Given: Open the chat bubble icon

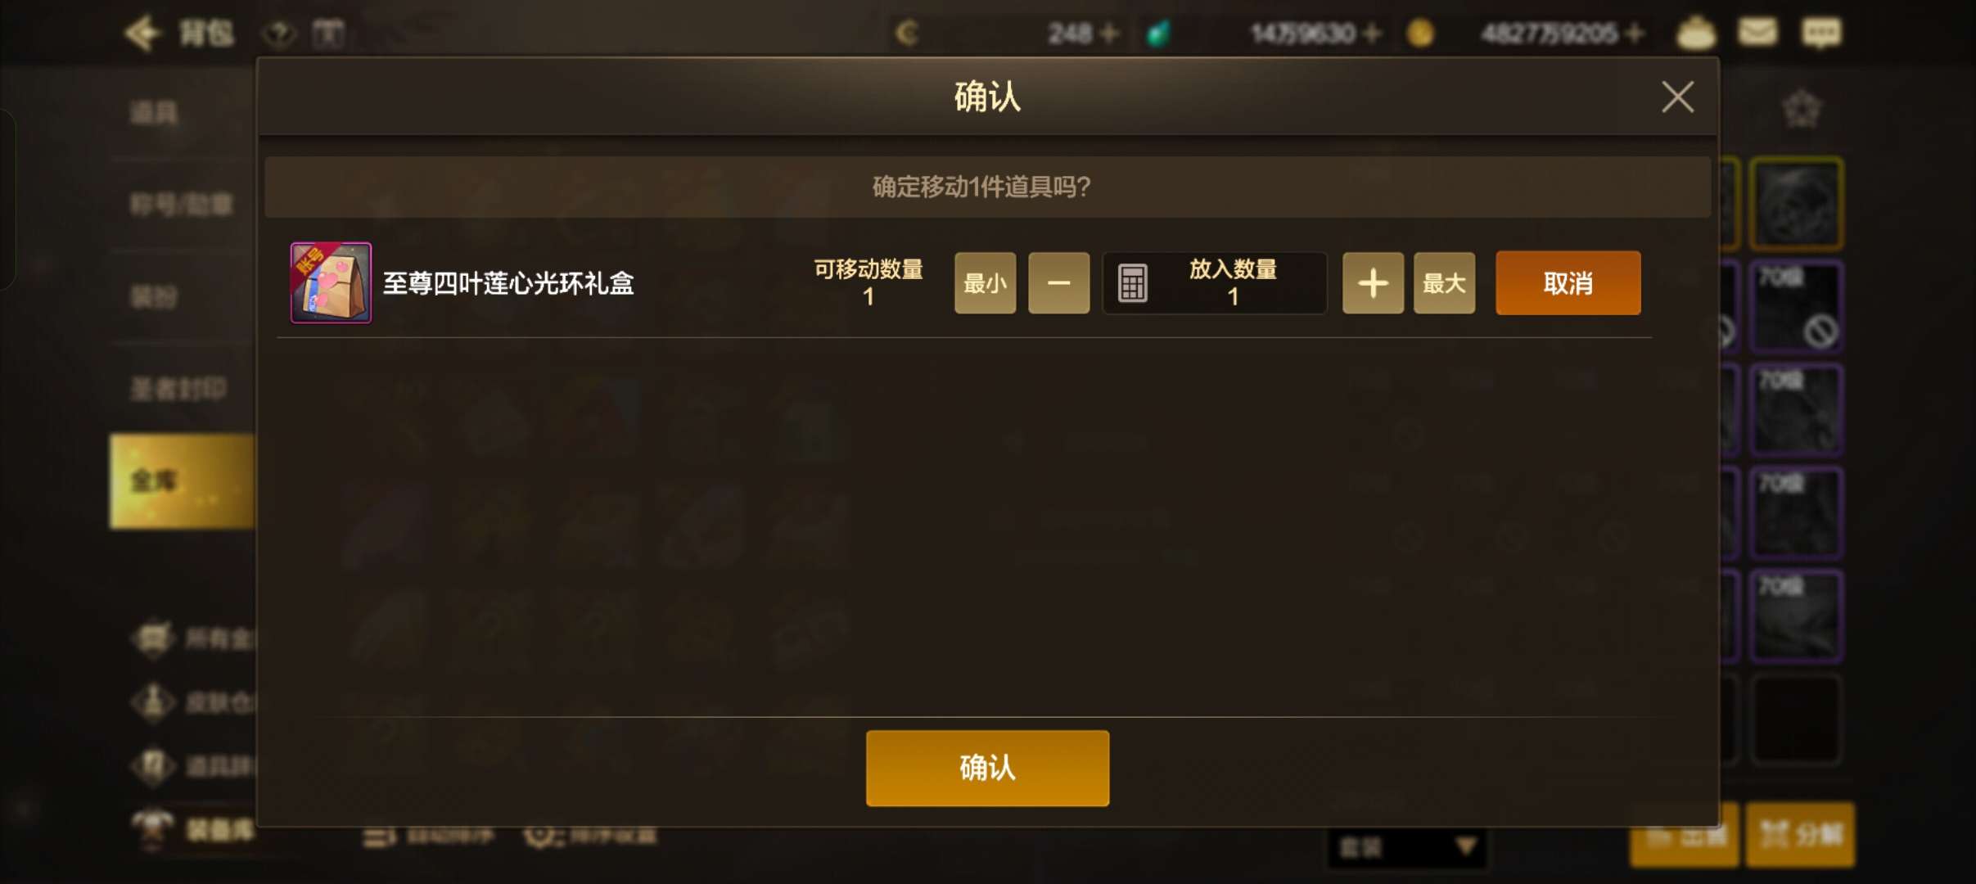Looking at the screenshot, I should coord(1820,33).
